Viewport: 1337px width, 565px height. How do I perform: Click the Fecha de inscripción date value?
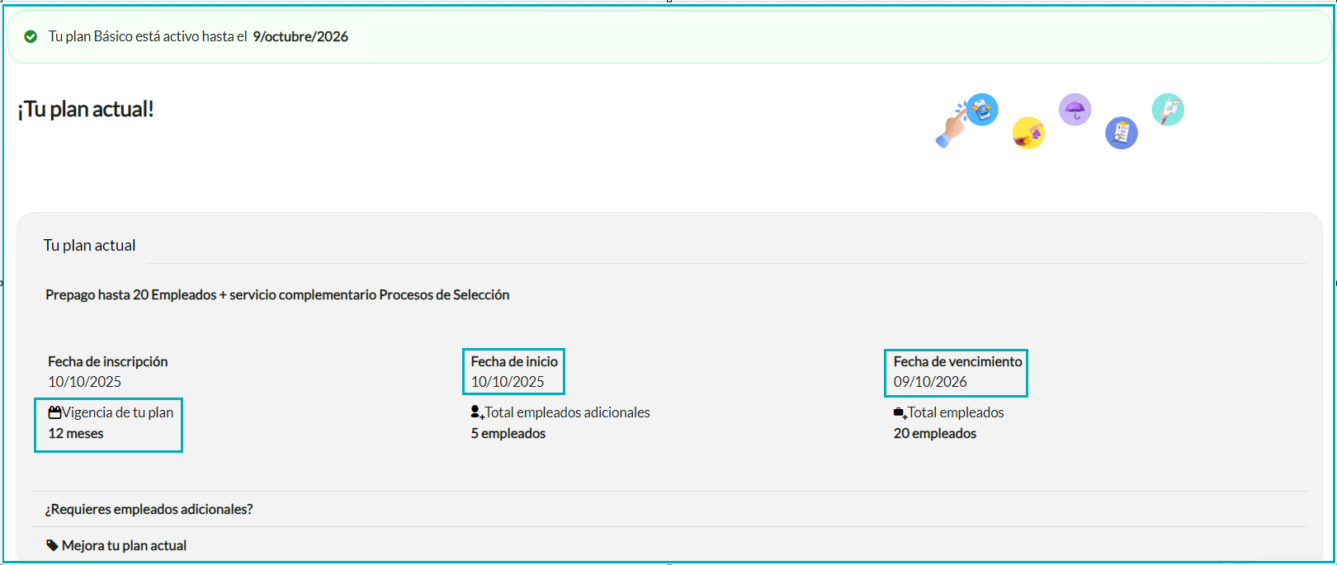click(84, 382)
